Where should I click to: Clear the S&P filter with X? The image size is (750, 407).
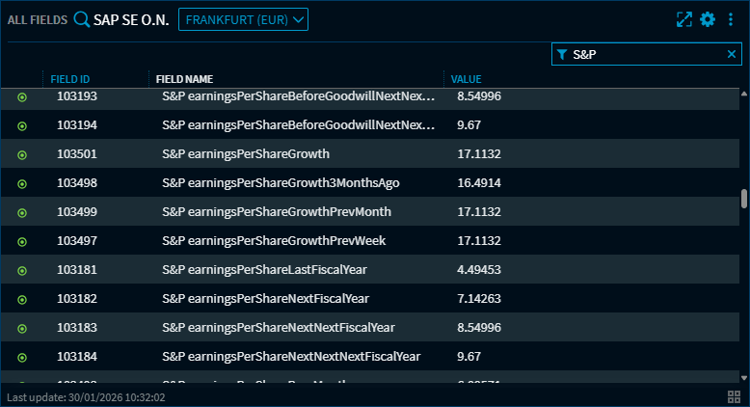pos(731,55)
